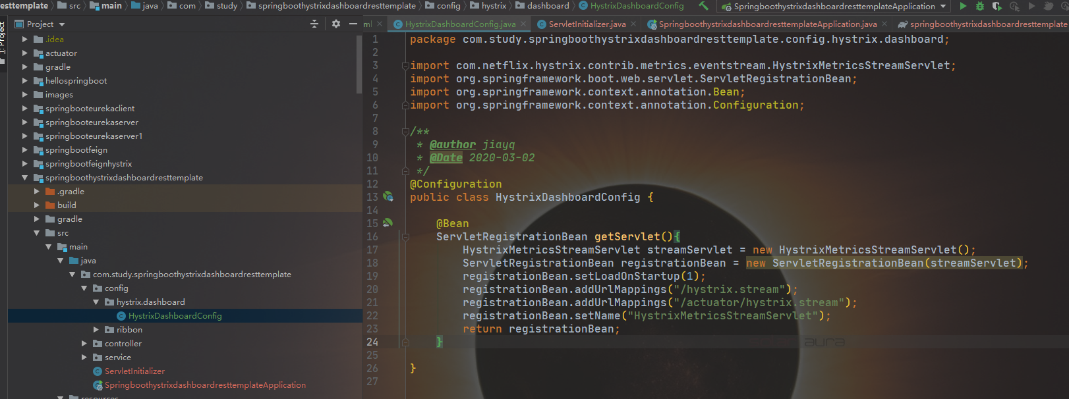Select the com.study.springboothystrixdashboardresttemplate package
Viewport: 1069px width, 399px height.
click(x=192, y=274)
